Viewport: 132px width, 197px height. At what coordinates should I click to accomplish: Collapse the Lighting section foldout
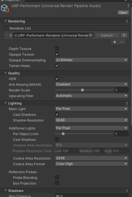click(5, 103)
